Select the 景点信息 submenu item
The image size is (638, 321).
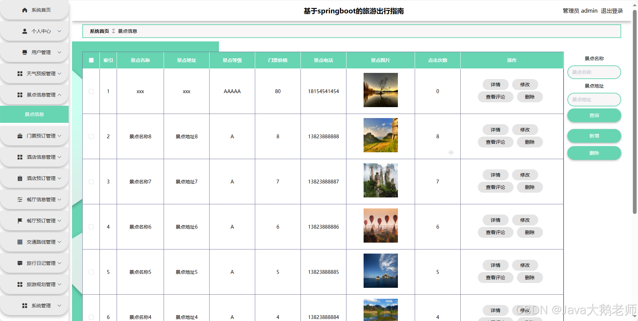coord(34,114)
